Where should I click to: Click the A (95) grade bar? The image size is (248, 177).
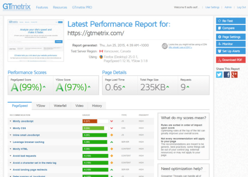[95, 135]
